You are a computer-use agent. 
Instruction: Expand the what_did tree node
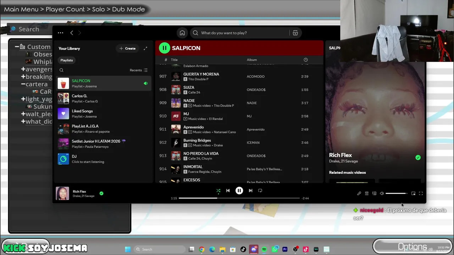point(23,121)
